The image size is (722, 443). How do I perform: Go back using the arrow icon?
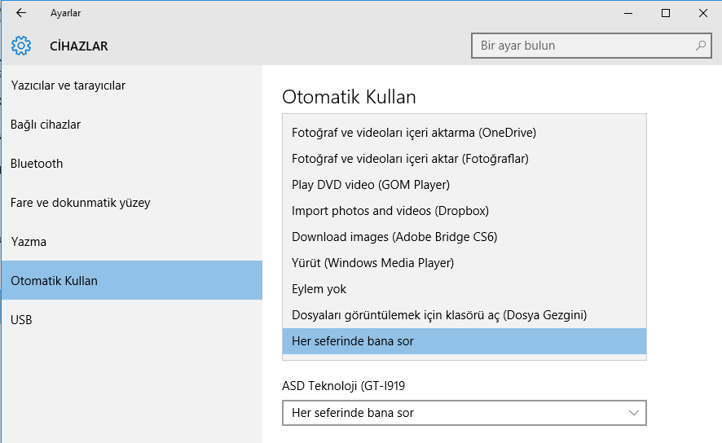(21, 13)
